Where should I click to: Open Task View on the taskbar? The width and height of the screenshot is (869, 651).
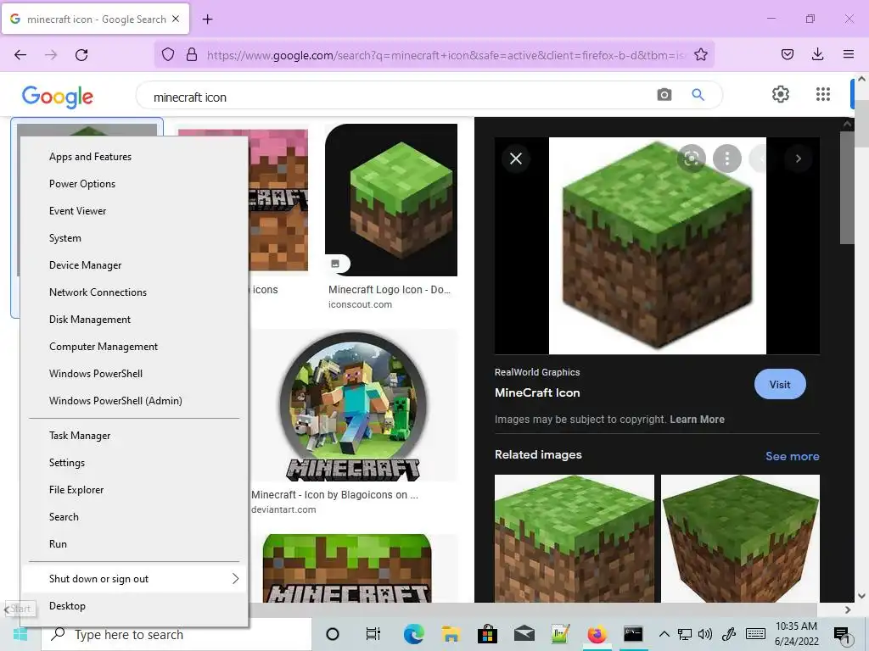point(373,634)
